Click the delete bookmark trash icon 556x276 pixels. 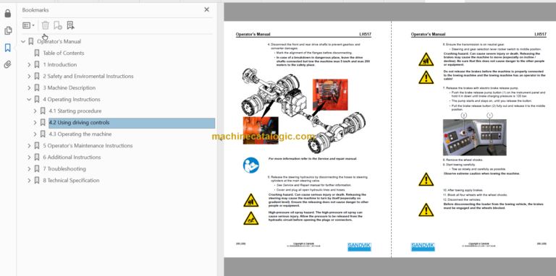tap(46, 25)
